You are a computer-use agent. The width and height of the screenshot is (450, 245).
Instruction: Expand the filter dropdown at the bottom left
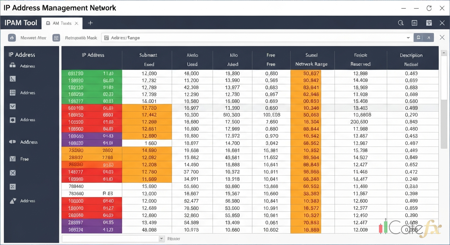[161, 238]
